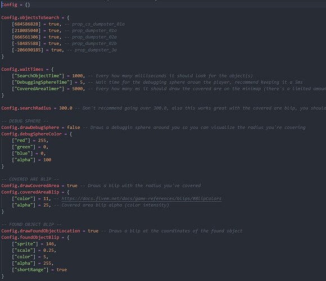Place cursor at 'Config = {}' first line
The image size is (326, 281).
click(x=16, y=4)
